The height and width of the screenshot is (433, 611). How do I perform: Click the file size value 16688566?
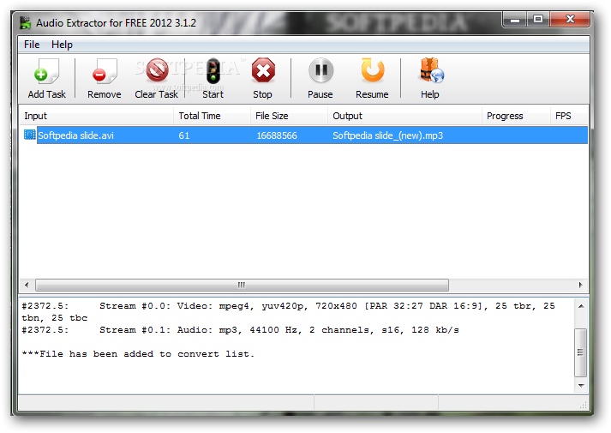pos(277,135)
